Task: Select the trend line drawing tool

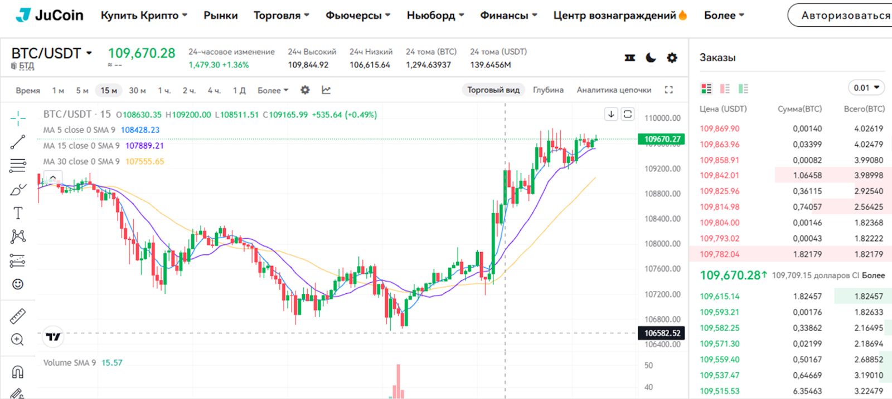Action: (x=18, y=142)
